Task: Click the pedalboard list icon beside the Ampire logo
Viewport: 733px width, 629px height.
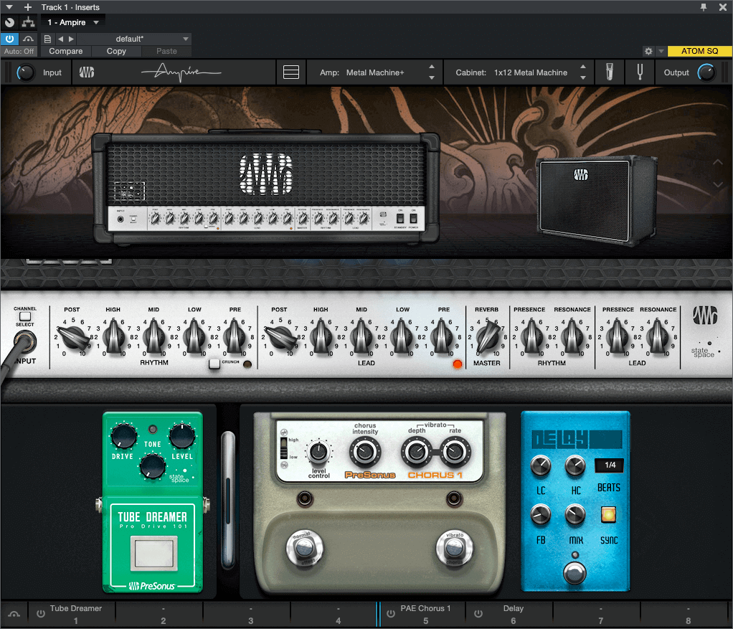Action: click(x=291, y=72)
